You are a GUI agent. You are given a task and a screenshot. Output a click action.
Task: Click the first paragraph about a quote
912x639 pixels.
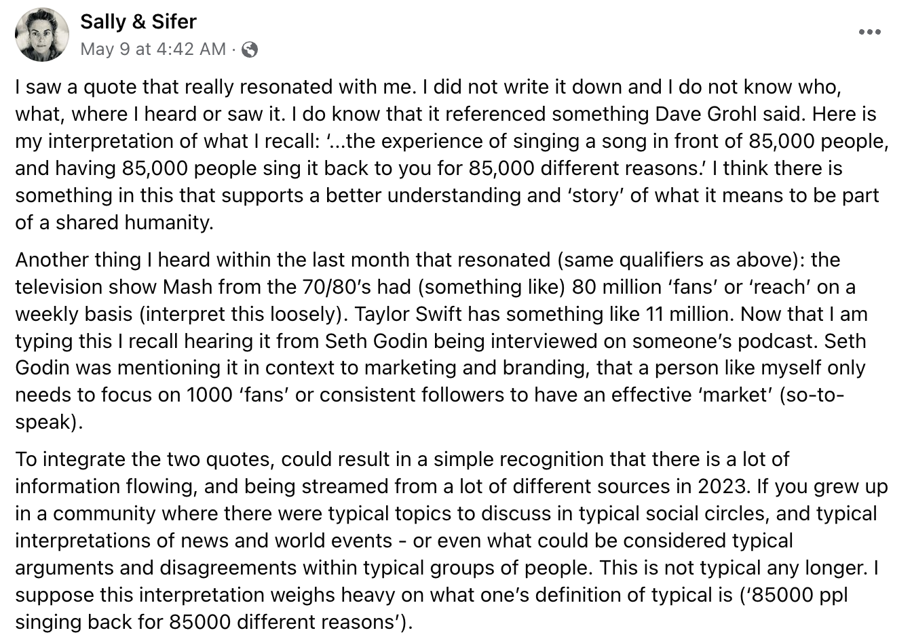(448, 155)
